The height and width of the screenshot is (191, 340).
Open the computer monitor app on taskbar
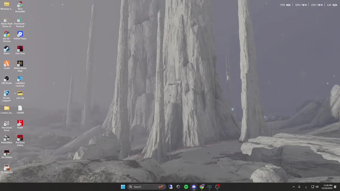[171, 187]
